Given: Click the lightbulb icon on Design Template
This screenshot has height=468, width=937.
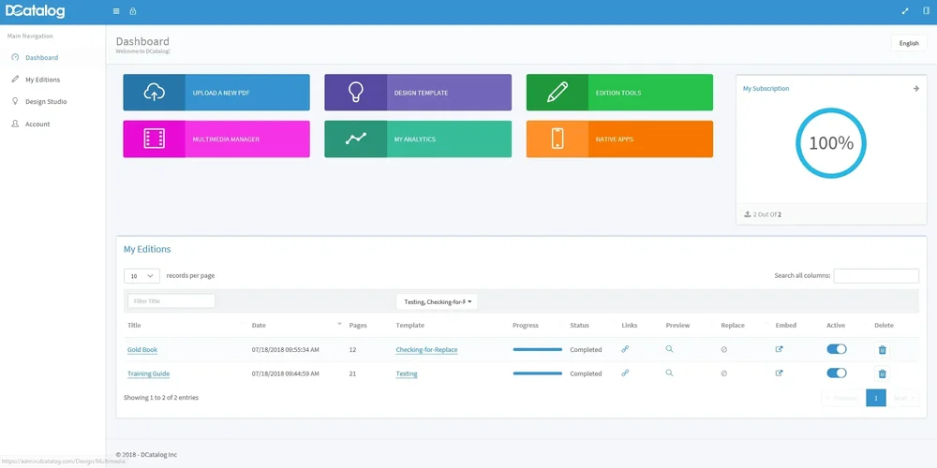Looking at the screenshot, I should click(355, 92).
